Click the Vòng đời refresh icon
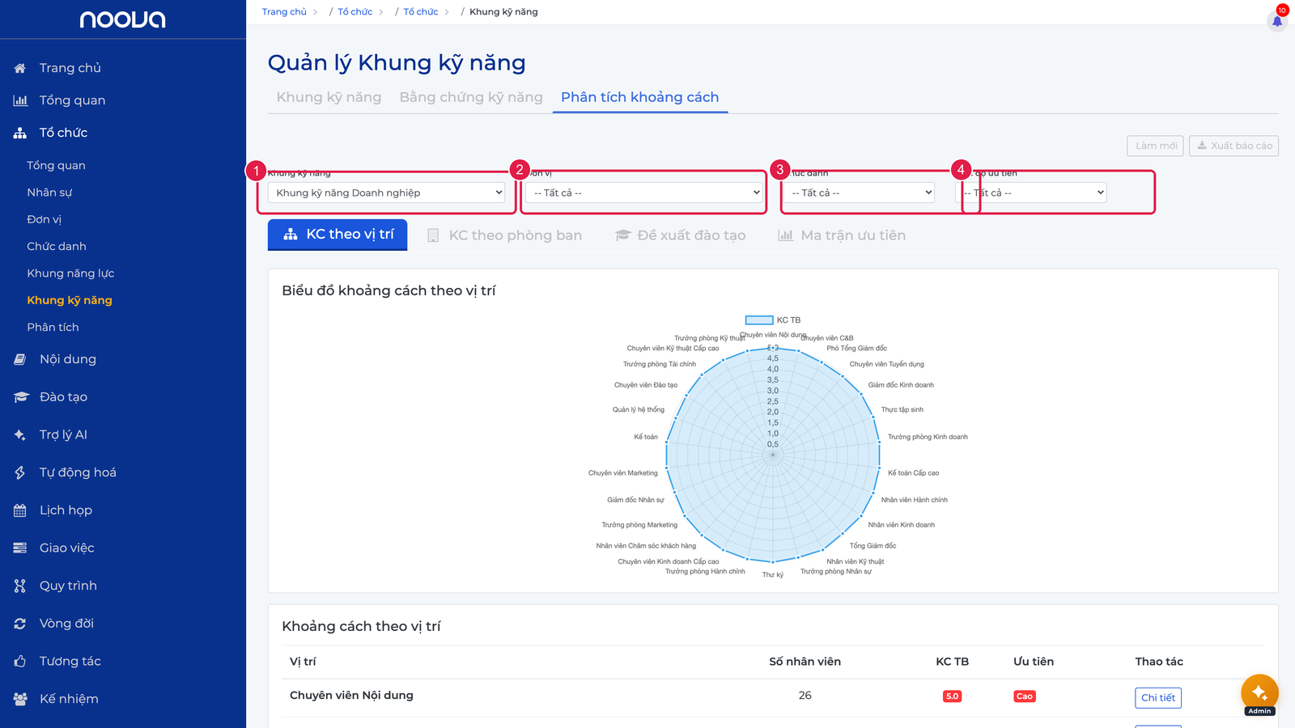 click(x=20, y=624)
